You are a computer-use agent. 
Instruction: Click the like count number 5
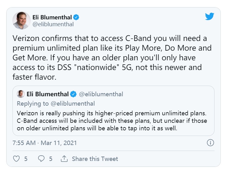[x=26, y=159]
